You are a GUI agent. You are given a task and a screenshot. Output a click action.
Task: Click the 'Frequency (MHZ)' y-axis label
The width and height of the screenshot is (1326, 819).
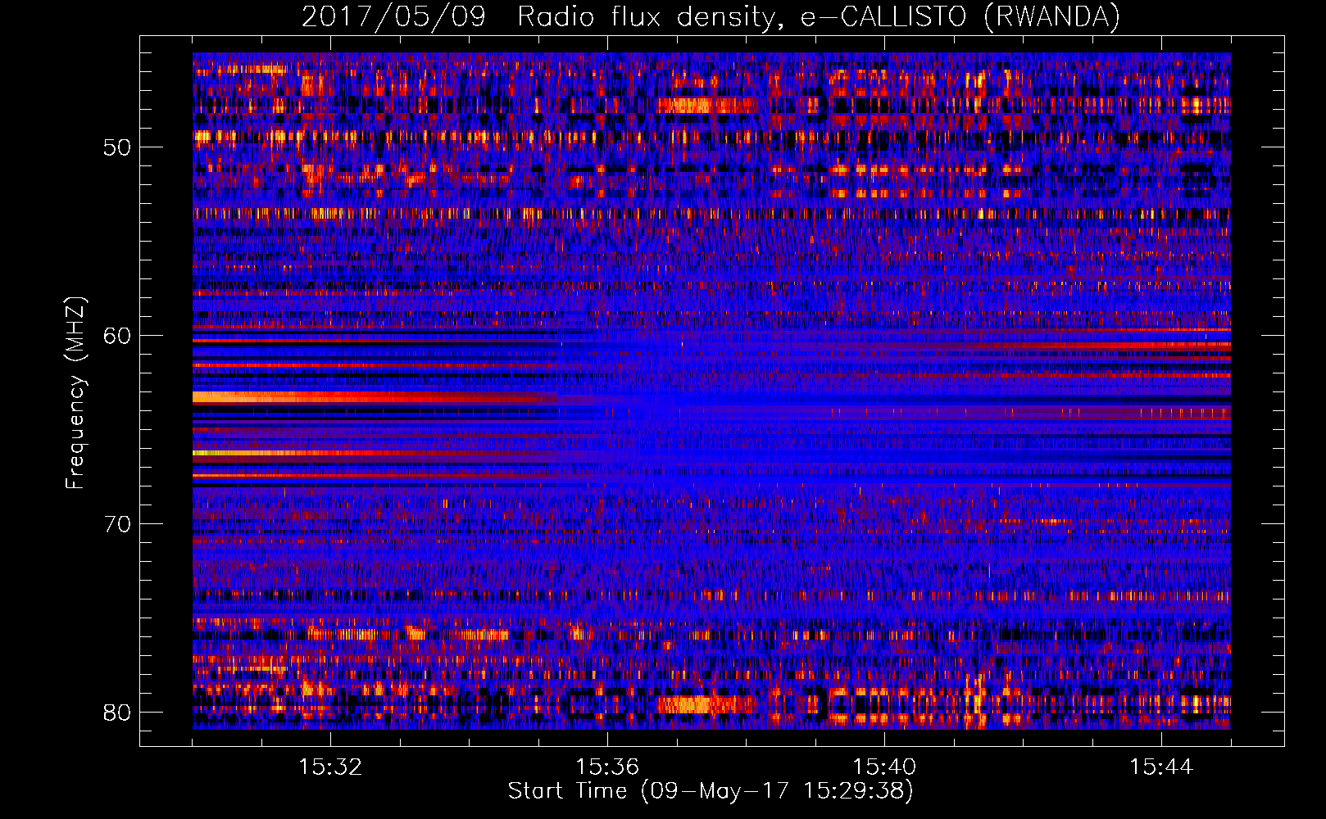[75, 392]
